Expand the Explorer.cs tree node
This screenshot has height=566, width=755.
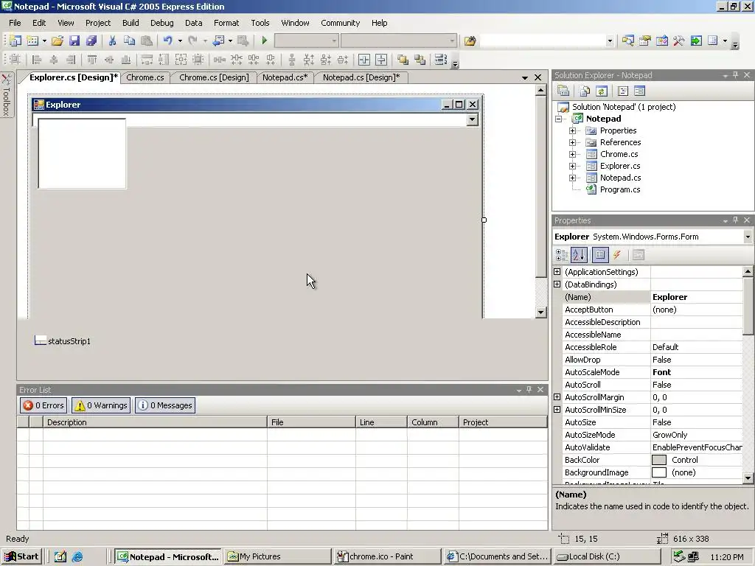tap(572, 166)
